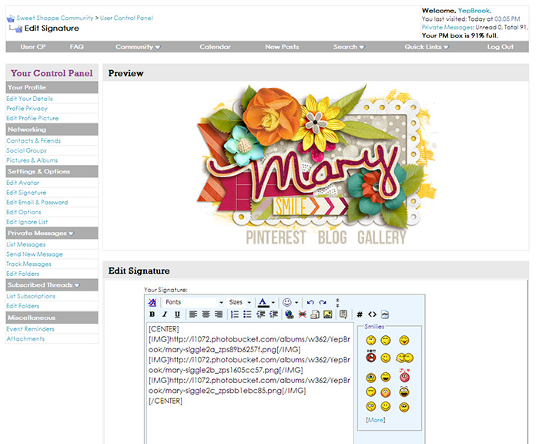
Task: Collapse the Subscribed Threads section
Action: (77, 285)
